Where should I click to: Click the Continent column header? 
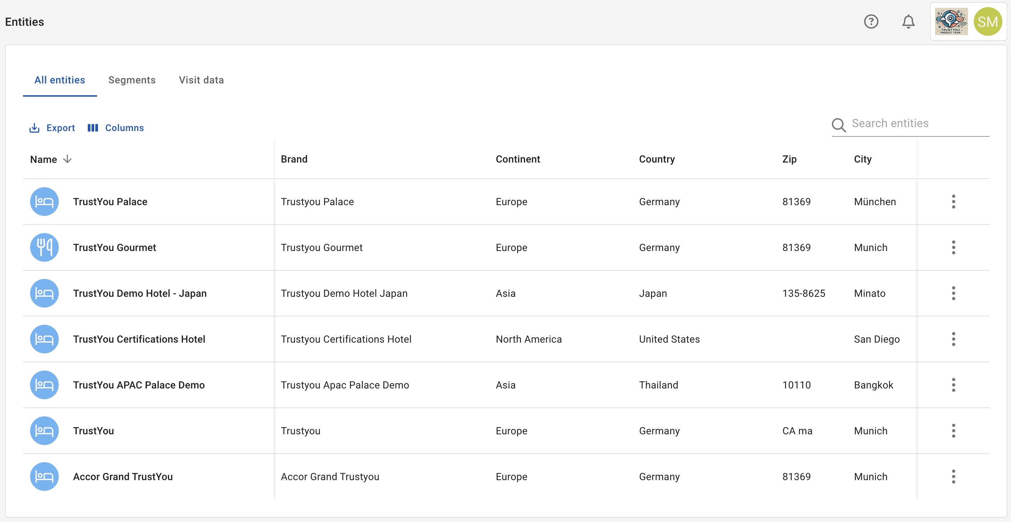(518, 159)
